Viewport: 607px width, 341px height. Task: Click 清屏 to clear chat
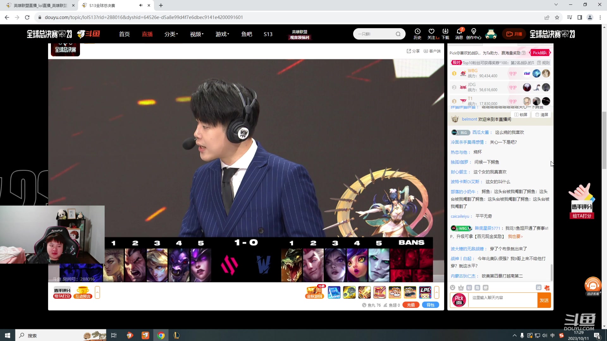(x=542, y=115)
